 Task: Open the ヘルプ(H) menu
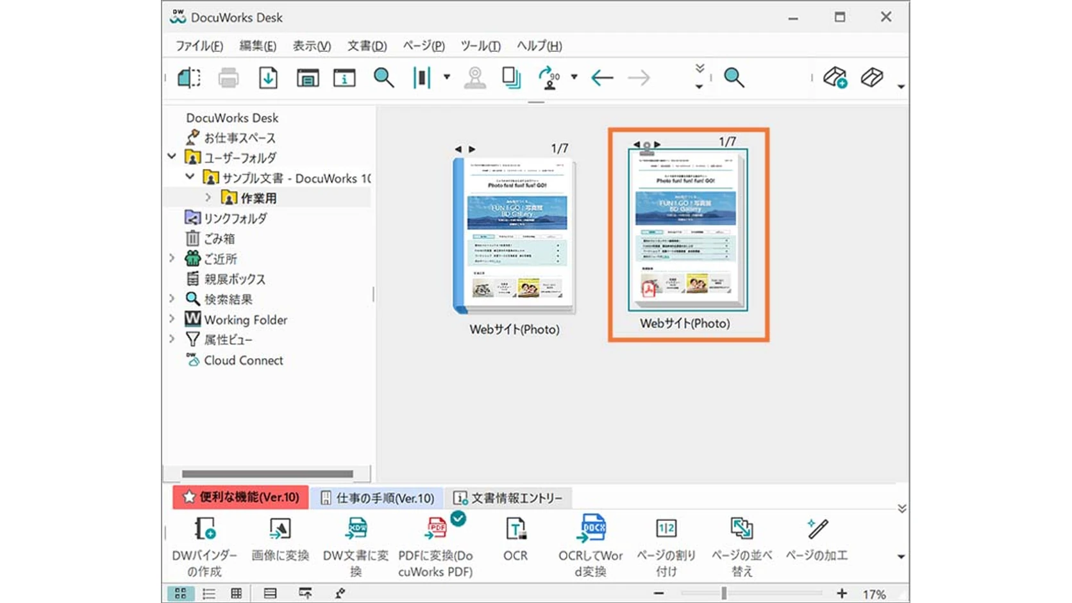point(539,45)
